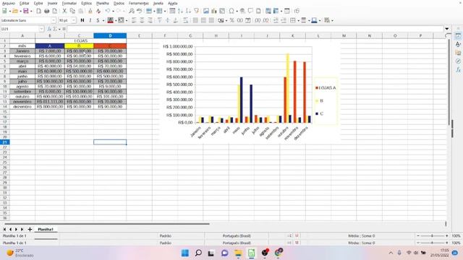Add a decimal place
This screenshot has height=260, width=463.
pos(258,20)
